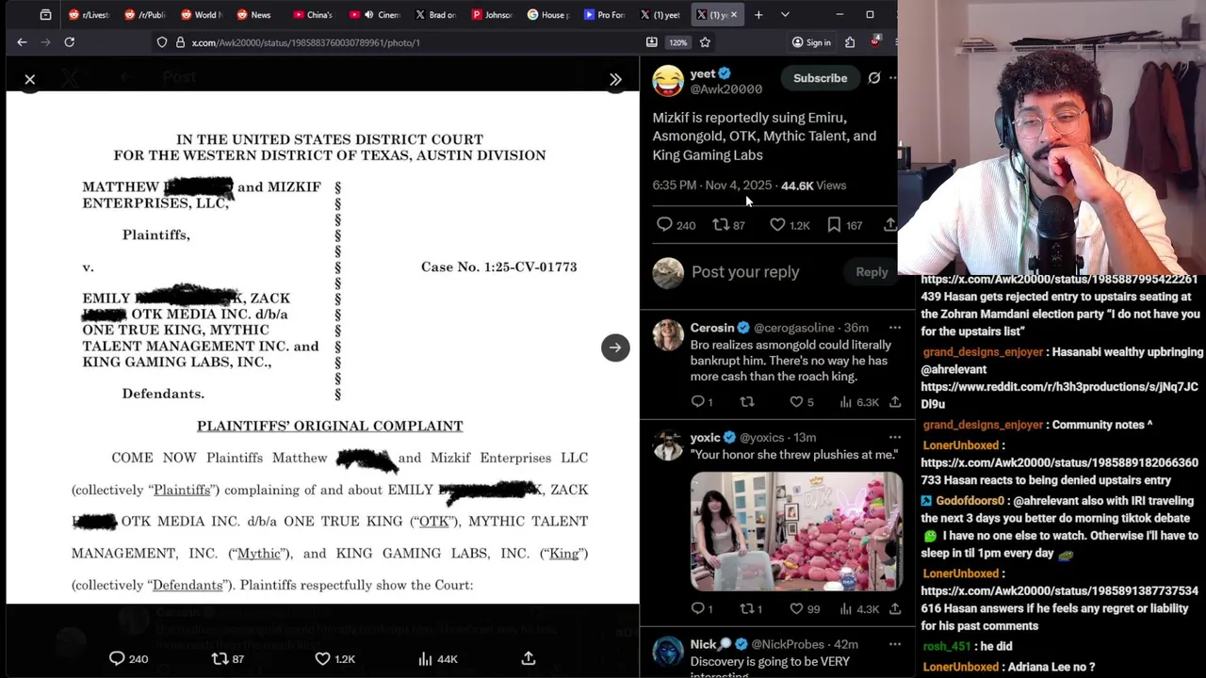Like the tweet showing 1.2K likes in sidebar
This screenshot has height=678, width=1206.
pyautogui.click(x=777, y=225)
